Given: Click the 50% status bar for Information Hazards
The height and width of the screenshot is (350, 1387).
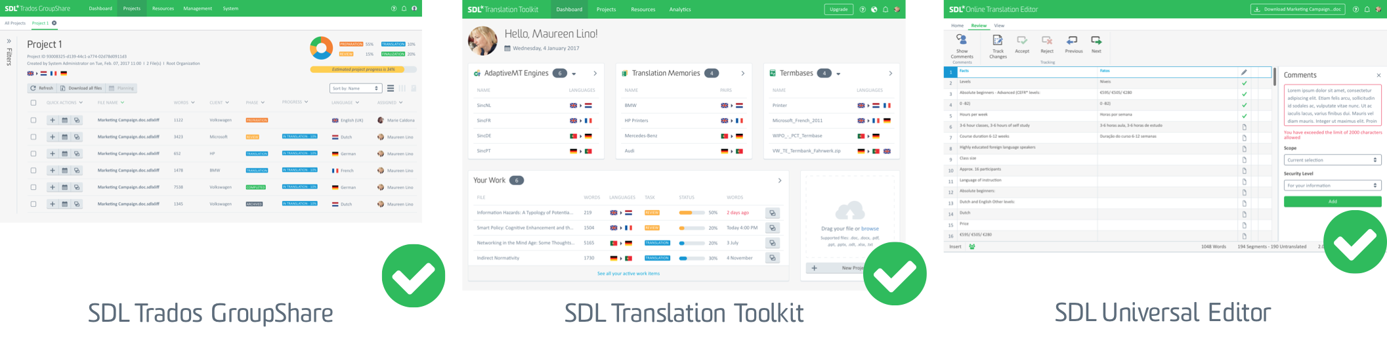Looking at the screenshot, I should (x=692, y=213).
